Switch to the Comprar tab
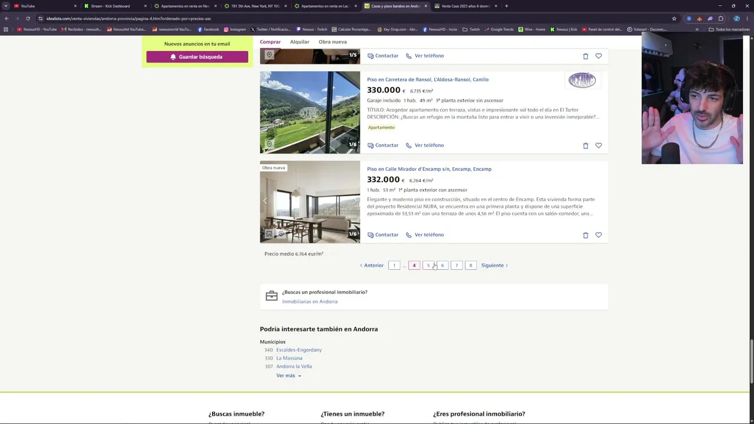This screenshot has width=754, height=424. 270,42
